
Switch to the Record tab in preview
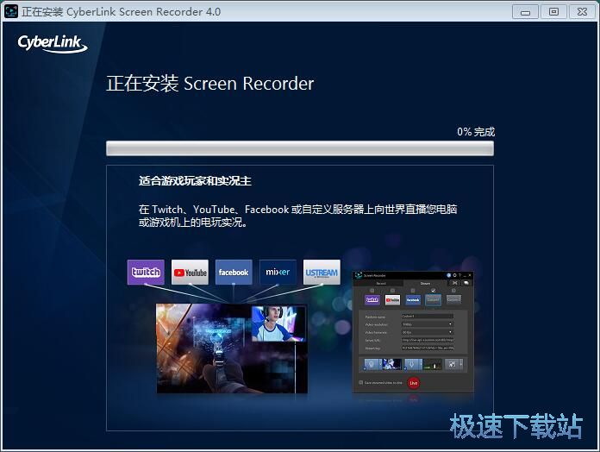coord(381,284)
